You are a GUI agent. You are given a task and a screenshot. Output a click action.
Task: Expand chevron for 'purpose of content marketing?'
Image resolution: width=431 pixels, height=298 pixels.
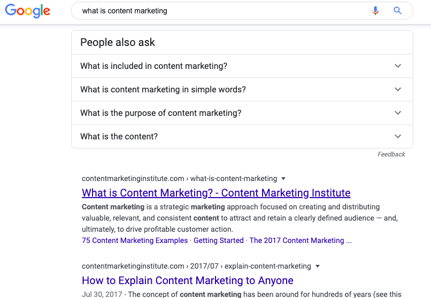(398, 113)
